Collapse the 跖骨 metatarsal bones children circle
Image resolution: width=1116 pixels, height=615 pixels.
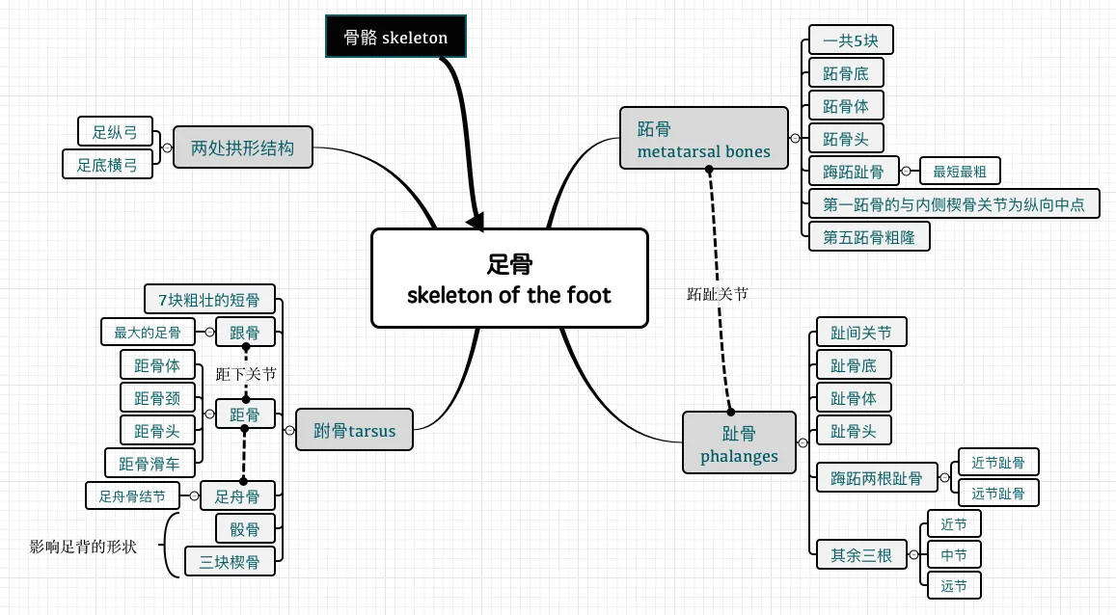tap(795, 138)
